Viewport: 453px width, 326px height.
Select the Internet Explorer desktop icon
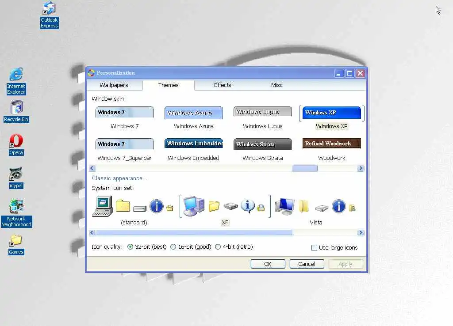point(16,81)
